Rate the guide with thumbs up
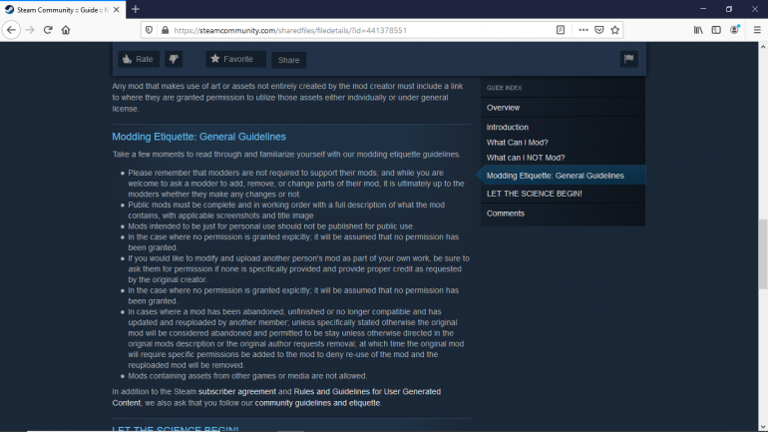The width and height of the screenshot is (768, 432). (138, 59)
